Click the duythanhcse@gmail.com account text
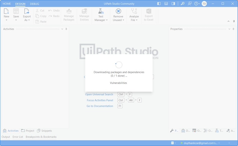The image size is (238, 146). coord(200,143)
